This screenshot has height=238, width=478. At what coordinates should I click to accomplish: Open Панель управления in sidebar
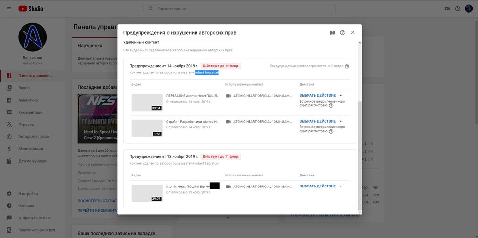click(x=33, y=75)
